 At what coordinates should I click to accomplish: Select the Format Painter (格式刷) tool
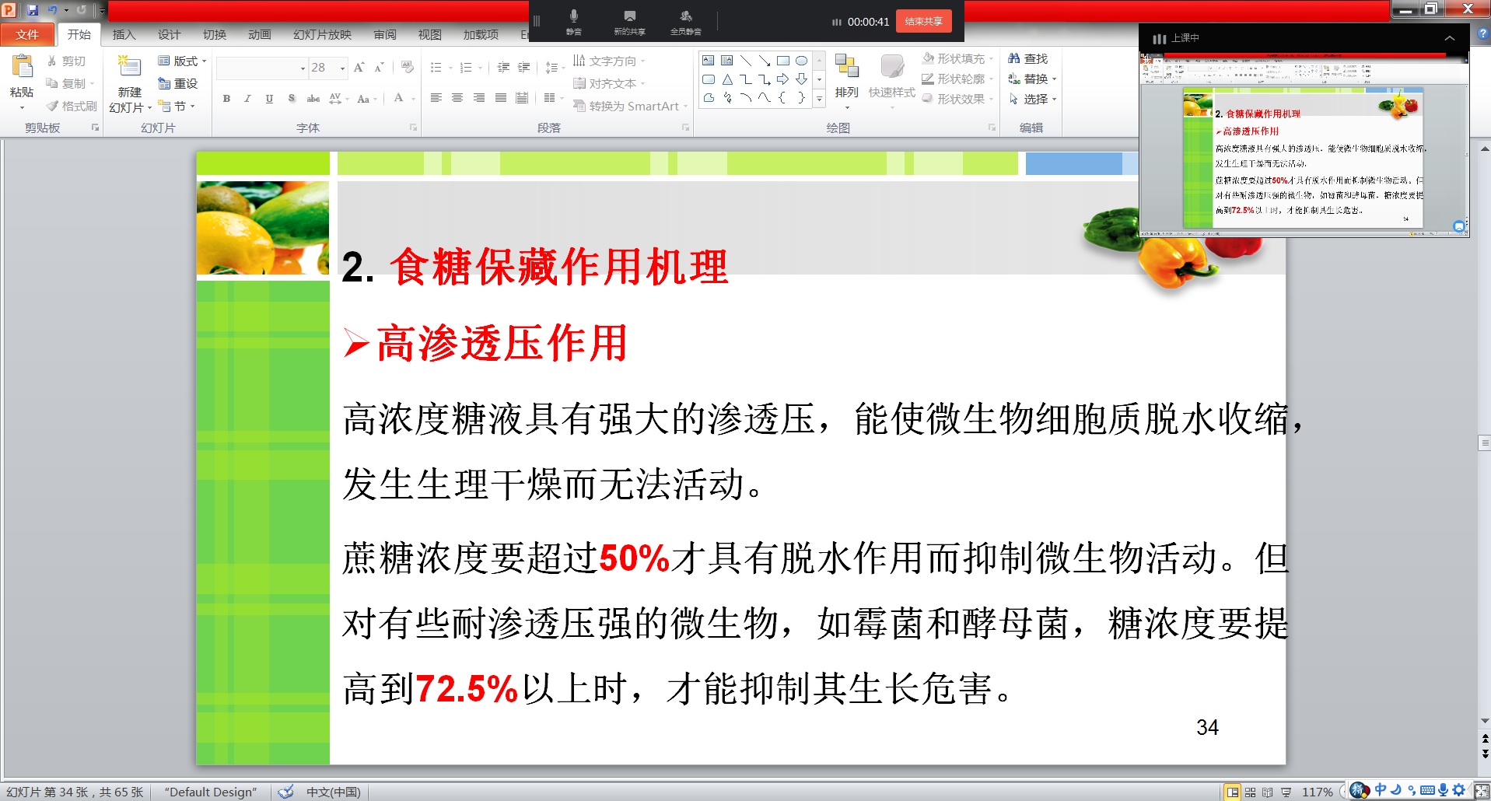72,106
